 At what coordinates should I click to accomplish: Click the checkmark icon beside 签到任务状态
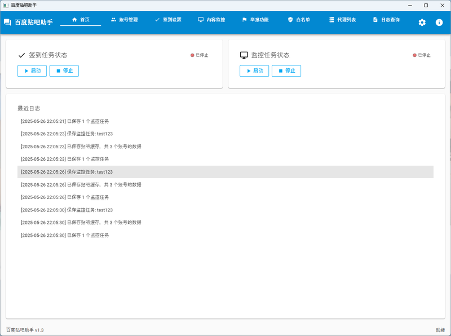click(x=21, y=55)
